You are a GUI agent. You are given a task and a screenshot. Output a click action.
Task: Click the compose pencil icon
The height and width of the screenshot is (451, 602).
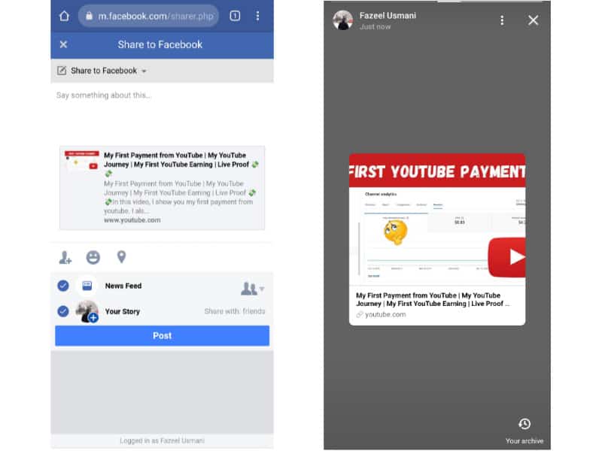tap(62, 71)
